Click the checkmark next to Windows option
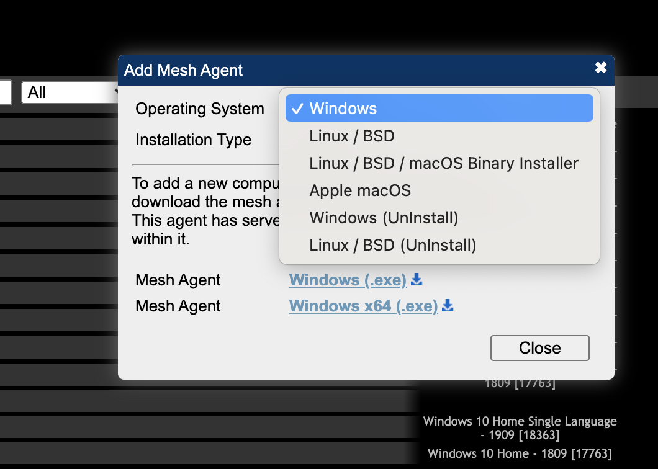Image resolution: width=658 pixels, height=469 pixels. click(x=299, y=108)
